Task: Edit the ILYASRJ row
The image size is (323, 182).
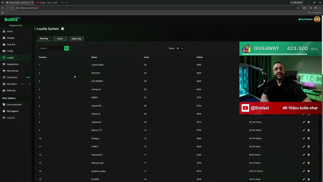Action: pyautogui.click(x=304, y=179)
